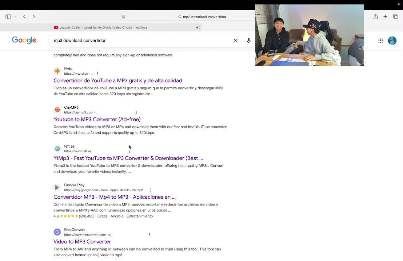Mute the audio on the YouTube tab
The width and height of the screenshot is (403, 261).
pos(198,28)
